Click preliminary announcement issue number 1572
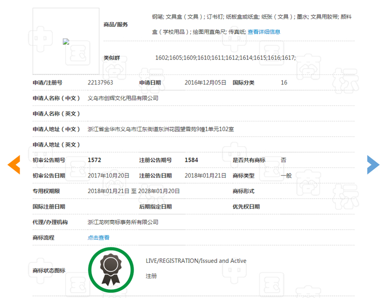Screen dimensions: 387x298 [94, 160]
